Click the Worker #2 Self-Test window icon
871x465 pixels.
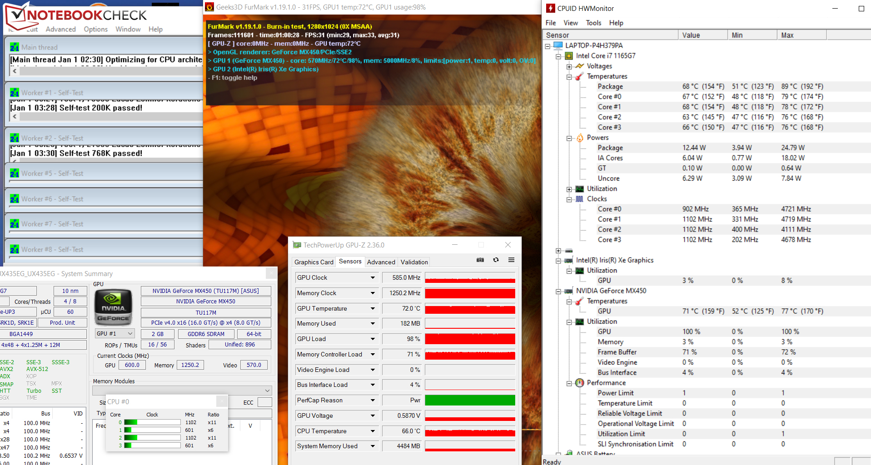point(15,138)
